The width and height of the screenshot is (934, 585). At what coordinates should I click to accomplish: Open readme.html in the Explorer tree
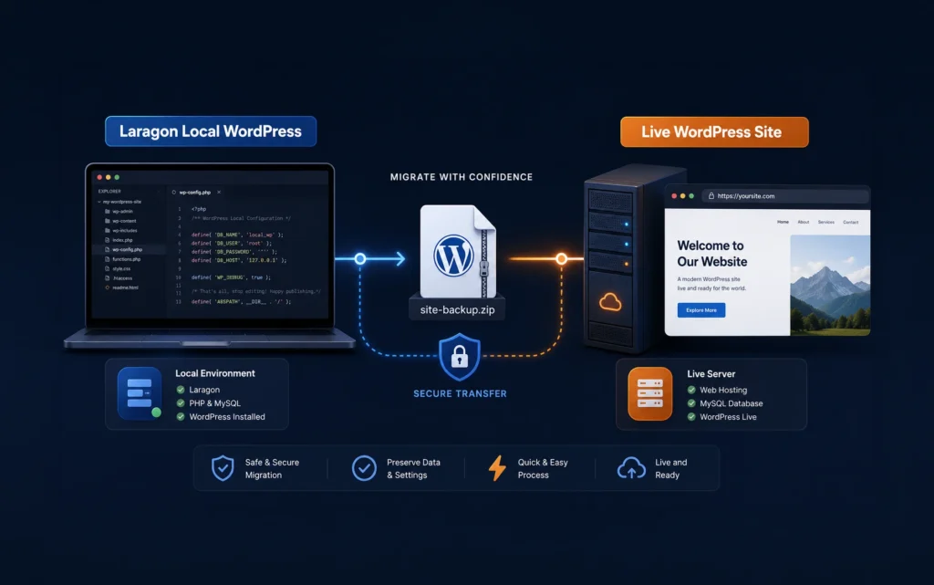pos(122,287)
